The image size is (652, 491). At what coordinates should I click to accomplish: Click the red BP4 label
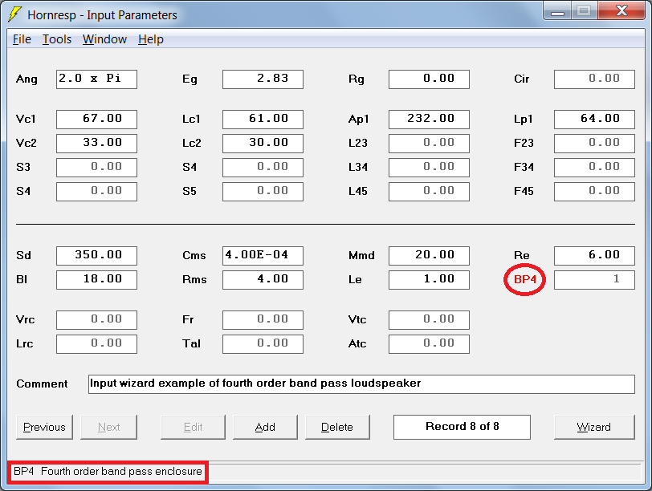[525, 279]
